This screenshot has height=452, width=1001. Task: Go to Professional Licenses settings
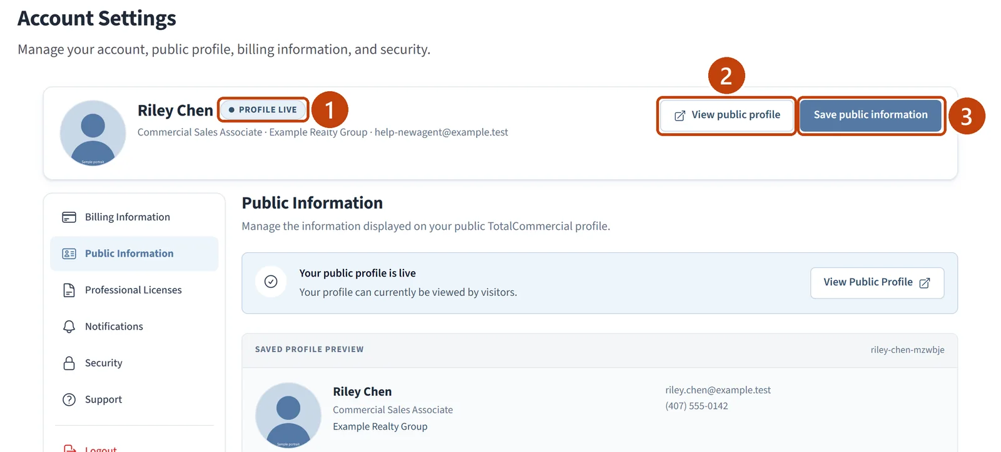134,290
